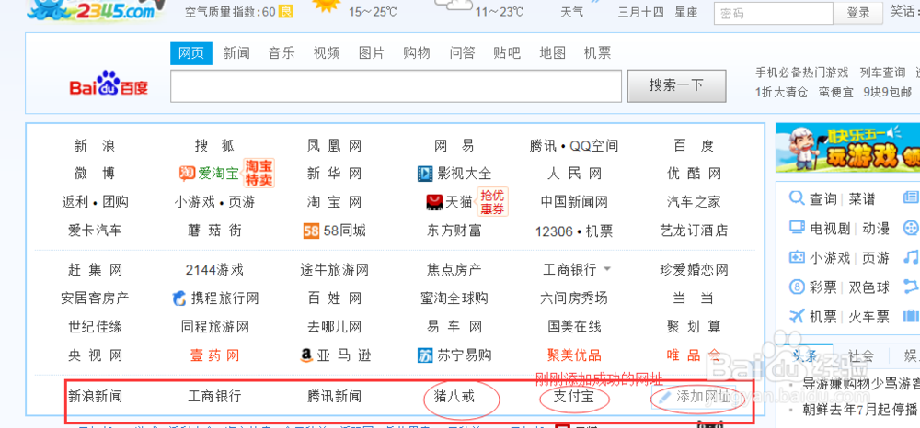Open the 爱淘宝 icon link

pyautogui.click(x=187, y=174)
